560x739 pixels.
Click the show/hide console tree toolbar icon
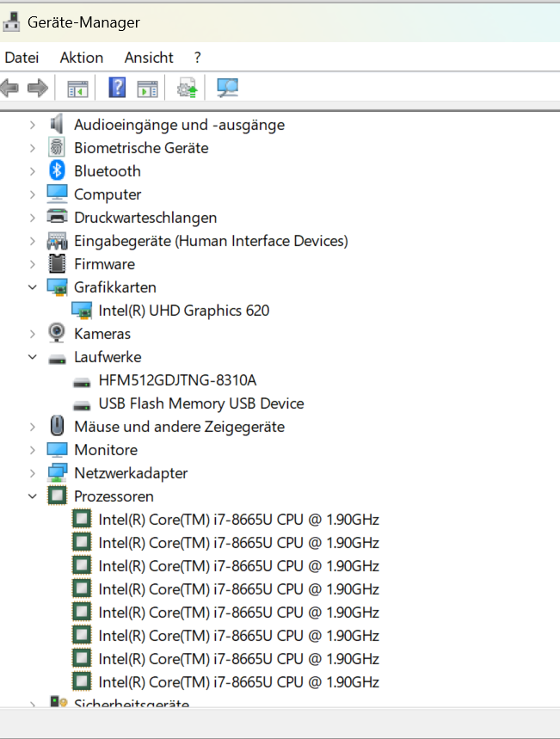[77, 89]
